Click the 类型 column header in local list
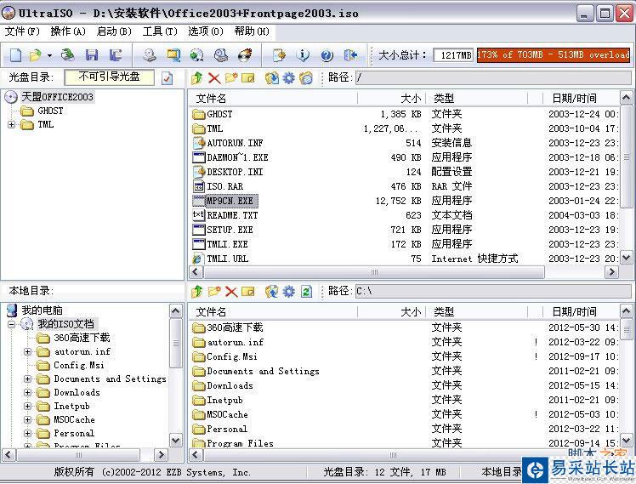This screenshot has width=636, height=484. tap(477, 312)
